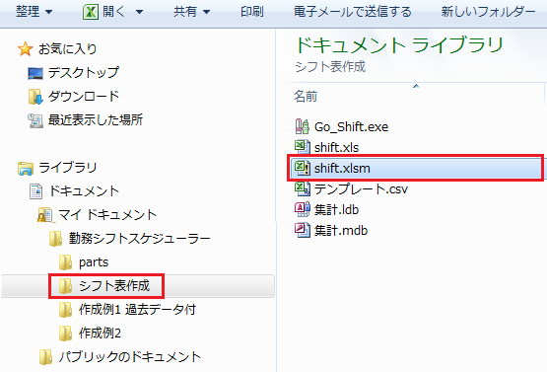Click the 勤務シフトスケジューラー folder icon

tap(55, 239)
